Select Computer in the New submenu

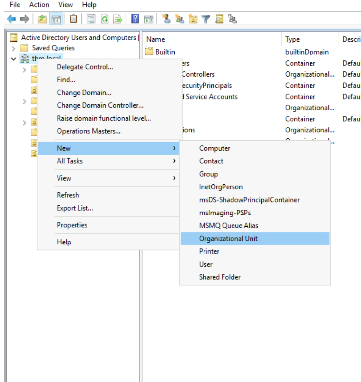pyautogui.click(x=255, y=148)
